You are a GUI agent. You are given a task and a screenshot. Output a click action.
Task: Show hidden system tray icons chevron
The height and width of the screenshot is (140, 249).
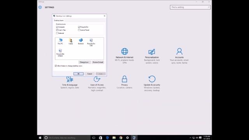tap(190, 138)
